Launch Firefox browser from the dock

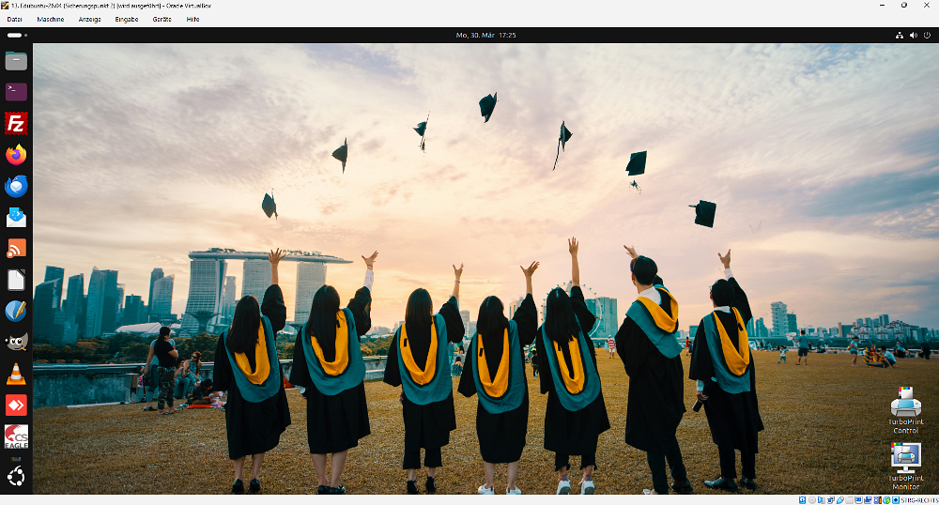coord(16,155)
